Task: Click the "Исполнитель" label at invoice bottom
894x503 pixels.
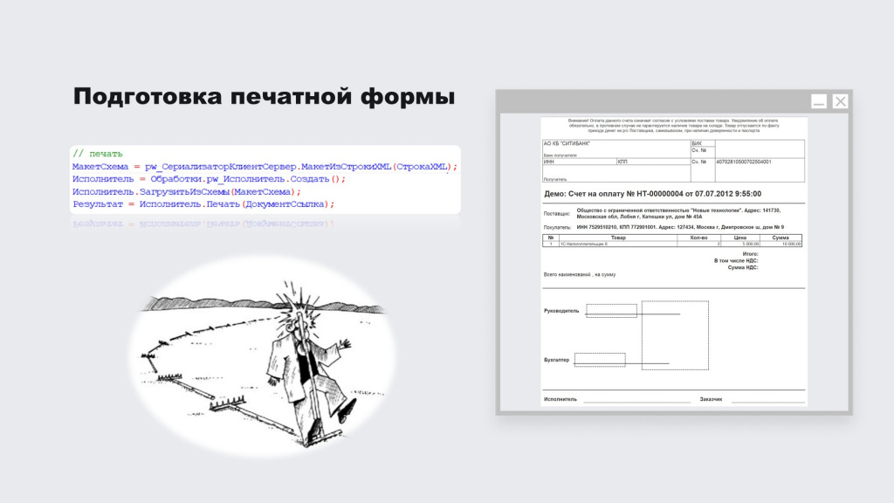Action: 560,399
